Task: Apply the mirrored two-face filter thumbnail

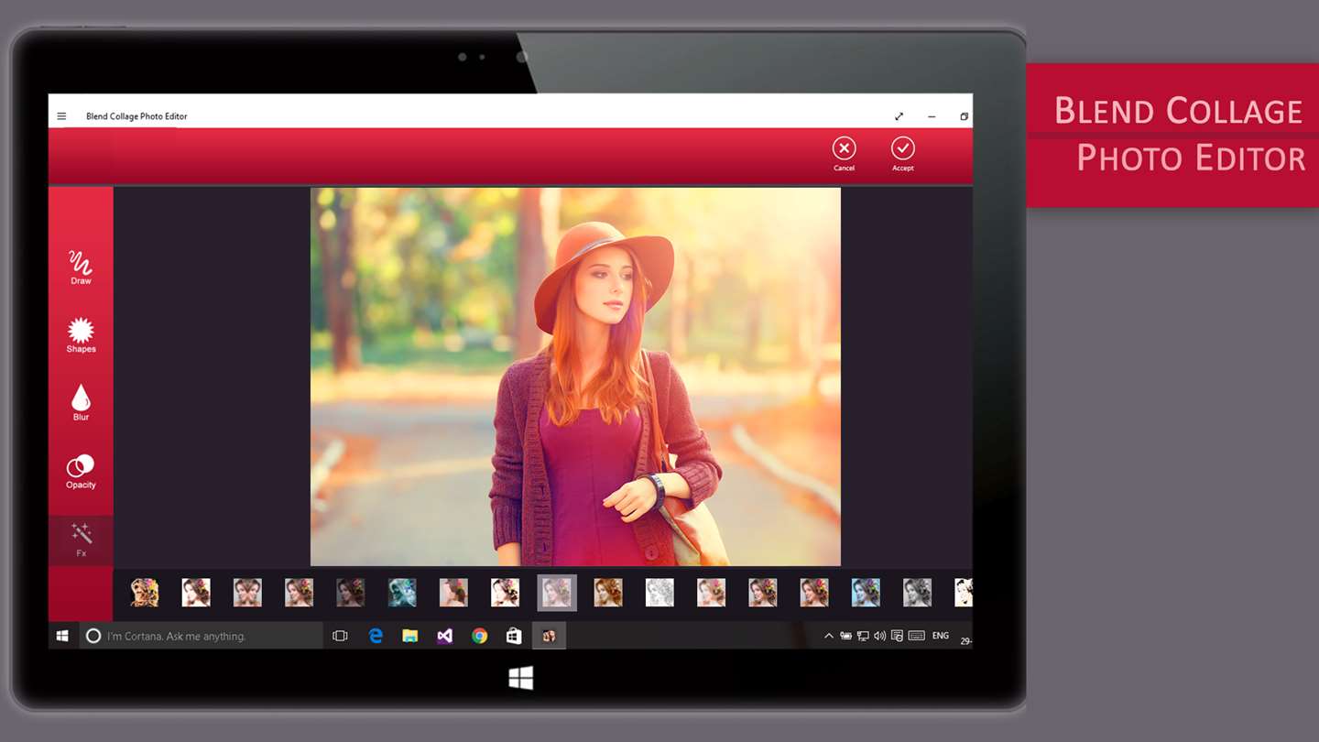Action: coord(247,593)
